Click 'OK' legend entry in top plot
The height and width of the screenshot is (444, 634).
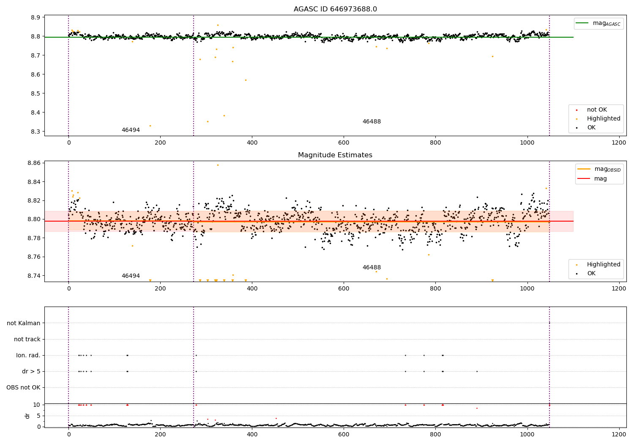pyautogui.click(x=591, y=127)
